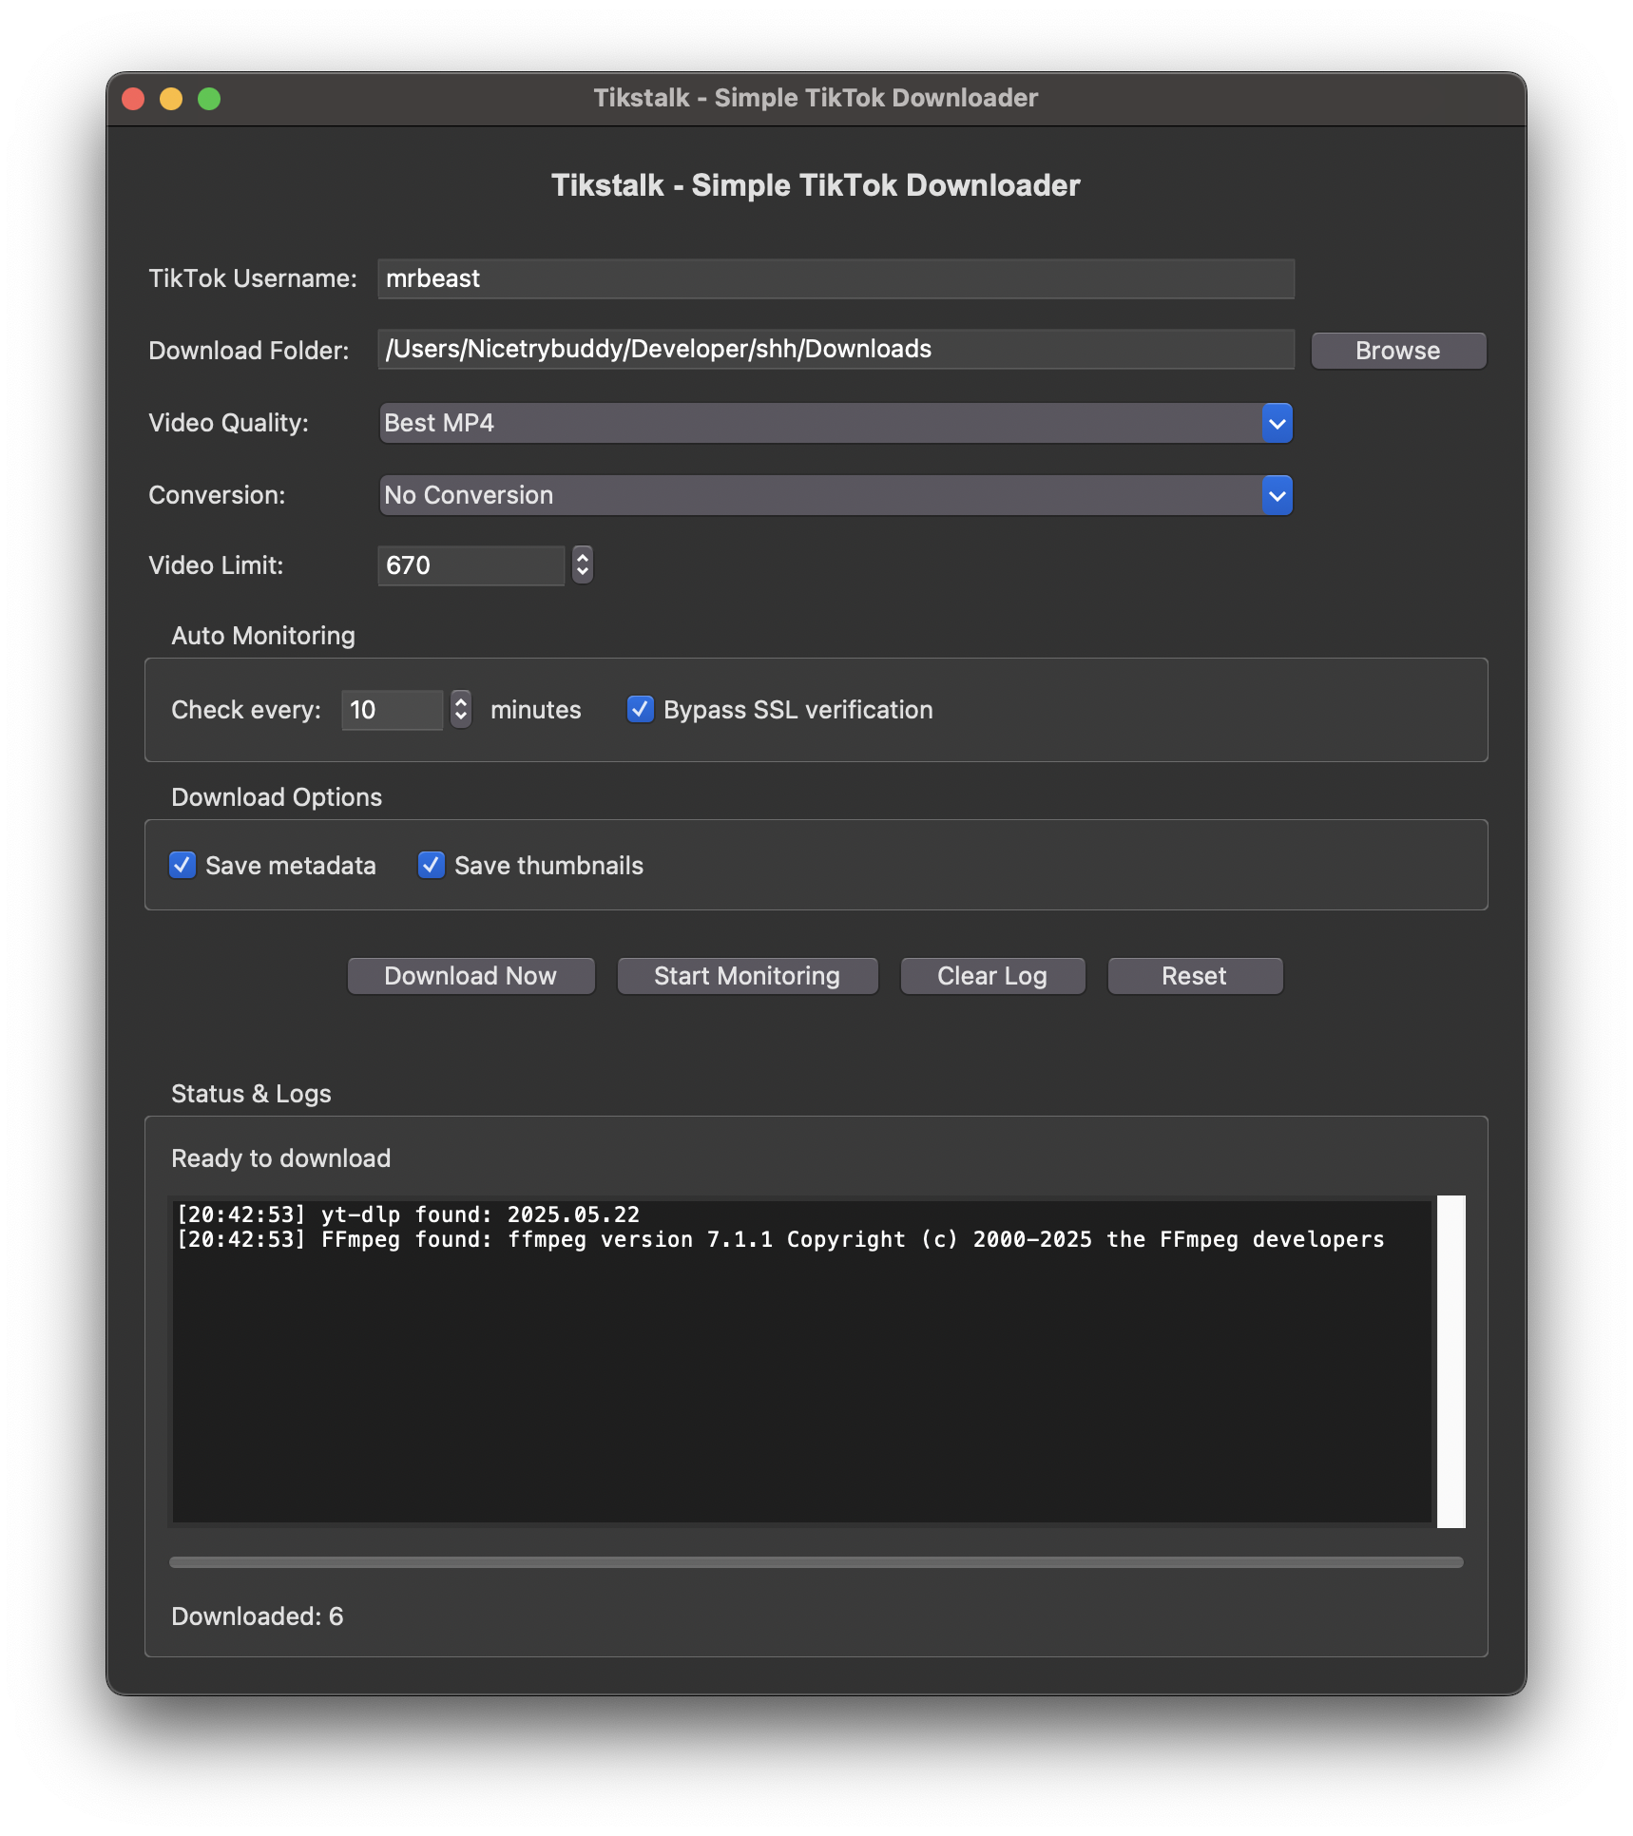1633x1836 pixels.
Task: Click the green zoom window button
Action: tap(209, 99)
